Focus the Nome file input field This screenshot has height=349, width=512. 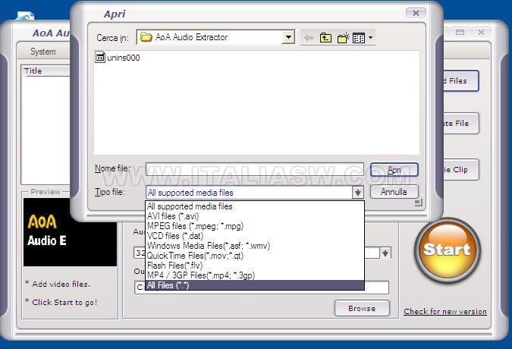pos(255,169)
